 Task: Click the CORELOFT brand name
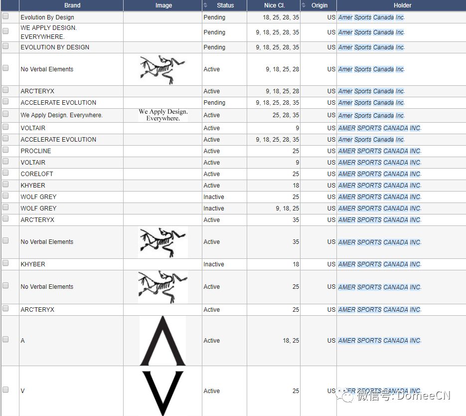coord(37,174)
